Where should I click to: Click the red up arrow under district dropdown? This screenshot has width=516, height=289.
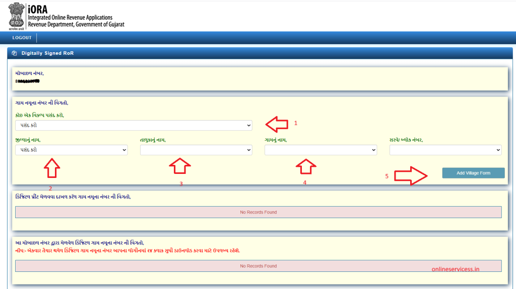(52, 168)
